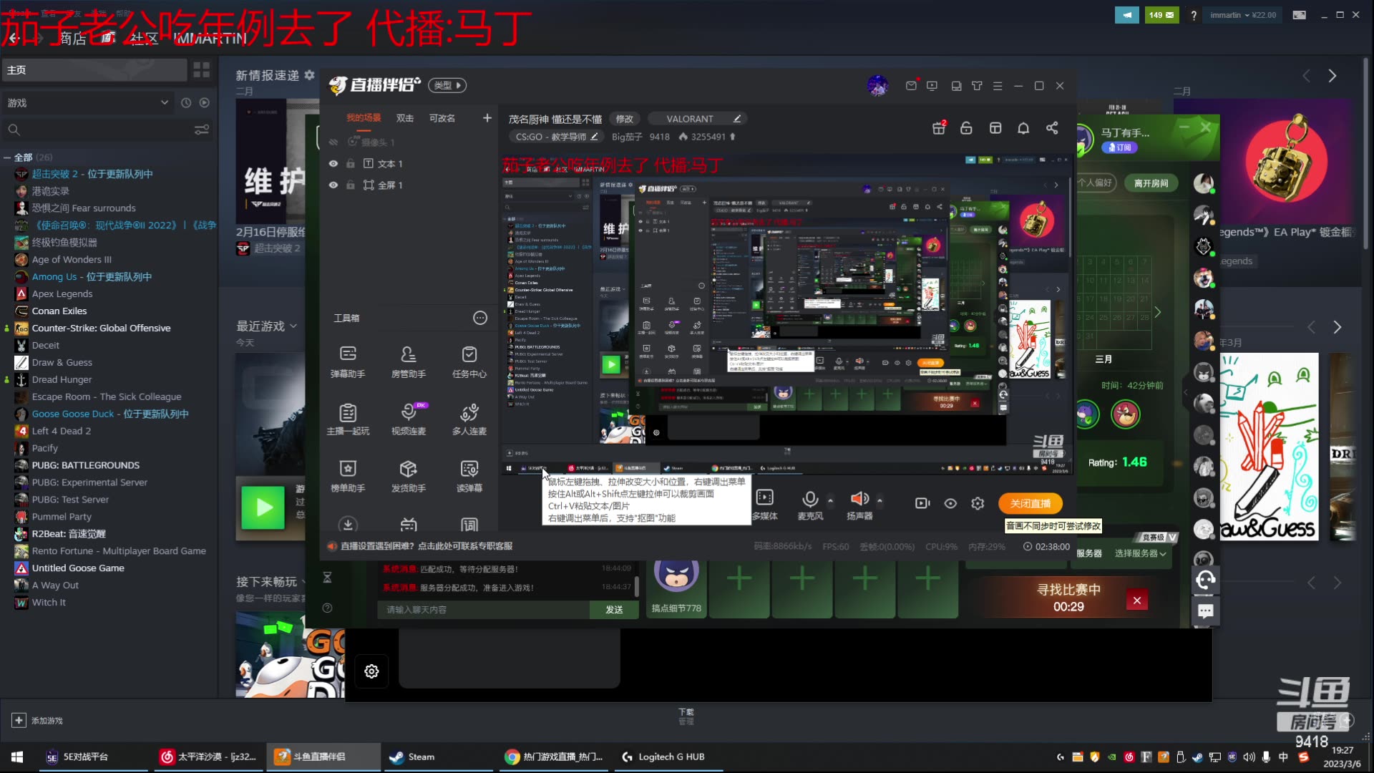Open the mail inbox icon in 直播伴侣

click(911, 86)
